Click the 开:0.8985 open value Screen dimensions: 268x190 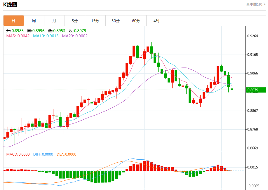point(15,31)
